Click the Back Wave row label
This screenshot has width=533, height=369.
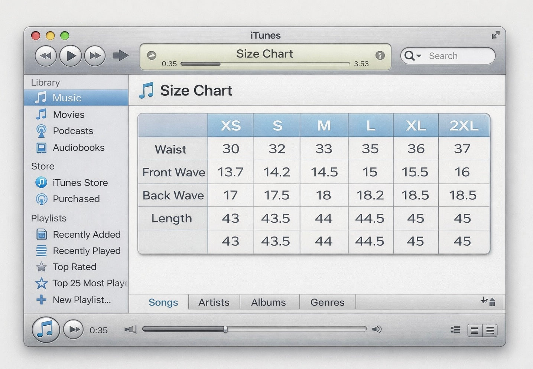point(173,195)
